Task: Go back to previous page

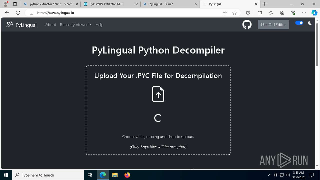Action: [7, 13]
